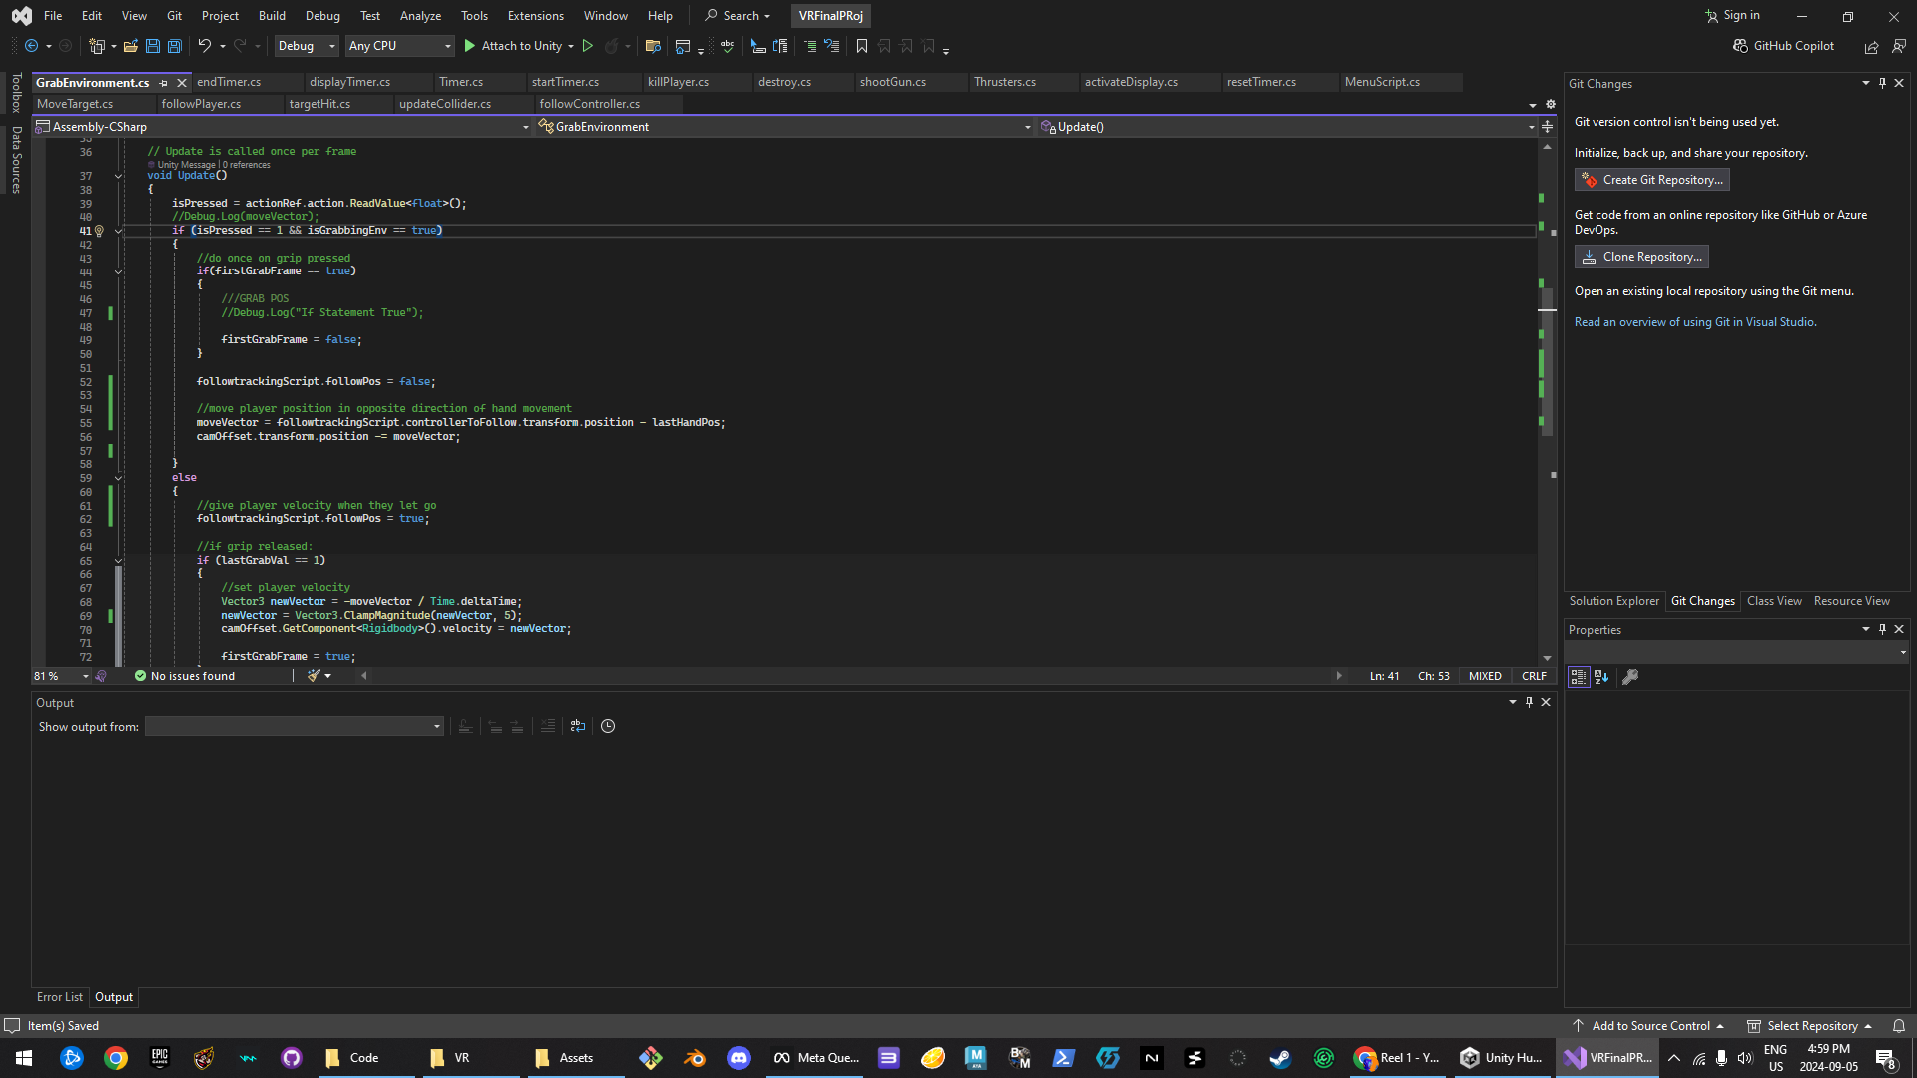Click the Save All toolbar icon
This screenshot has width=1917, height=1078.
[x=175, y=46]
